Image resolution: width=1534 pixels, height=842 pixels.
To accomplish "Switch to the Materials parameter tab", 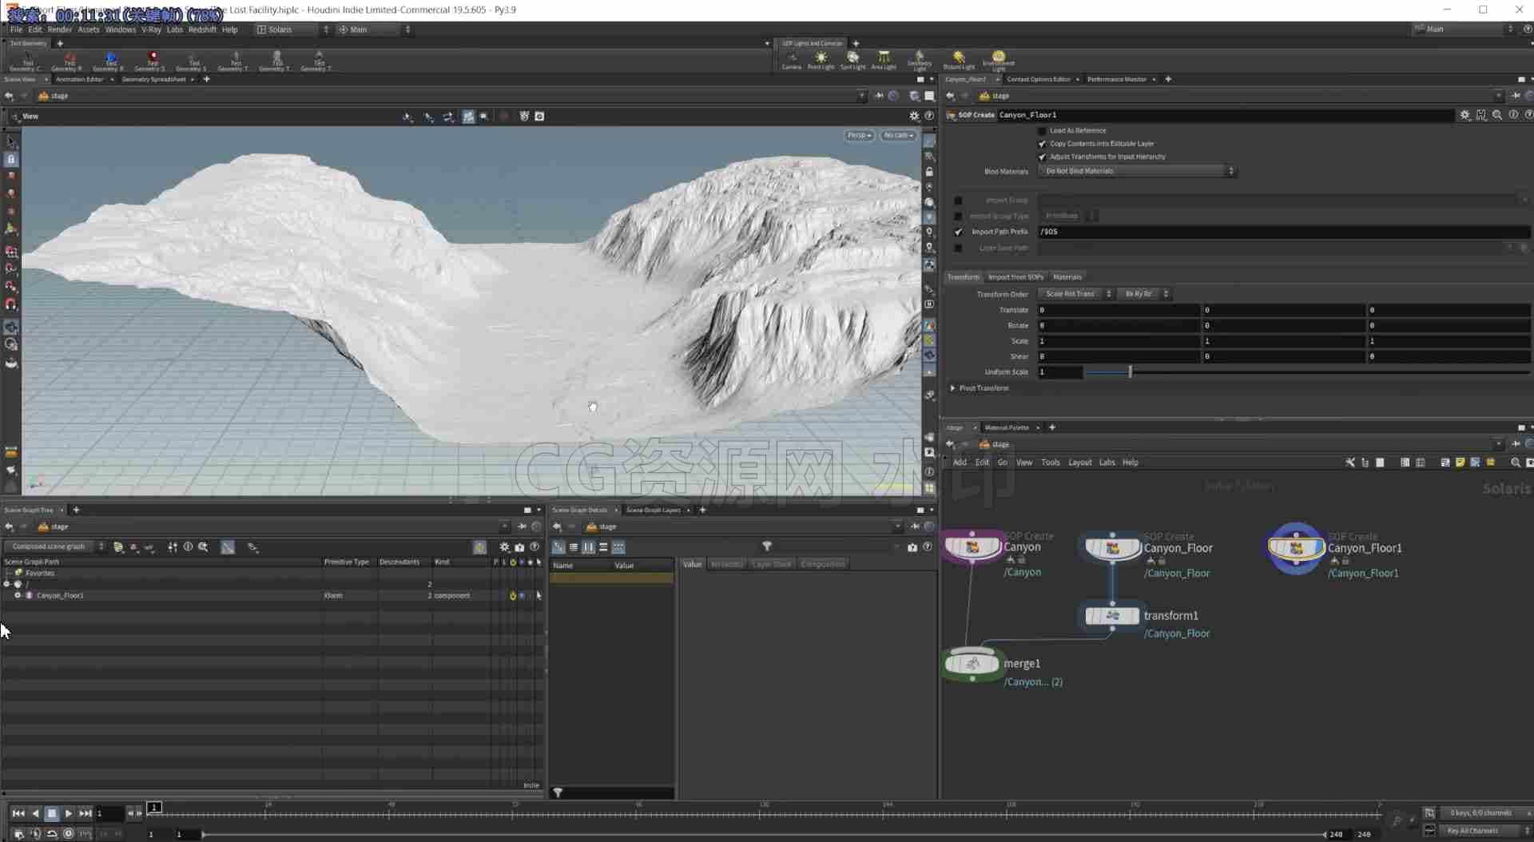I will tap(1067, 277).
